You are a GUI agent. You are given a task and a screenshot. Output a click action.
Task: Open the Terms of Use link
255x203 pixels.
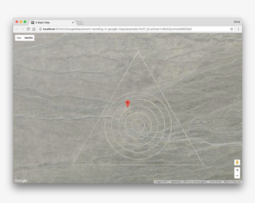215,182
